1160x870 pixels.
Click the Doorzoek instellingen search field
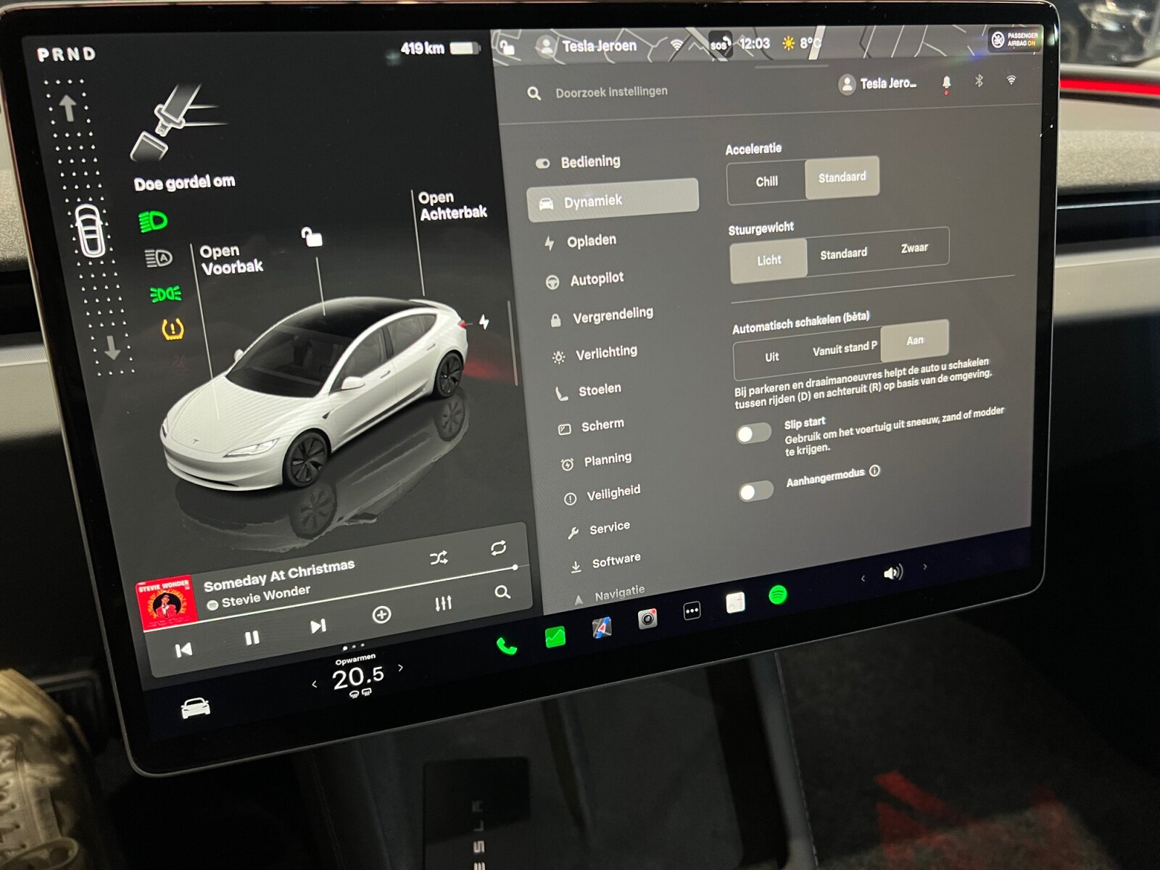(x=611, y=92)
